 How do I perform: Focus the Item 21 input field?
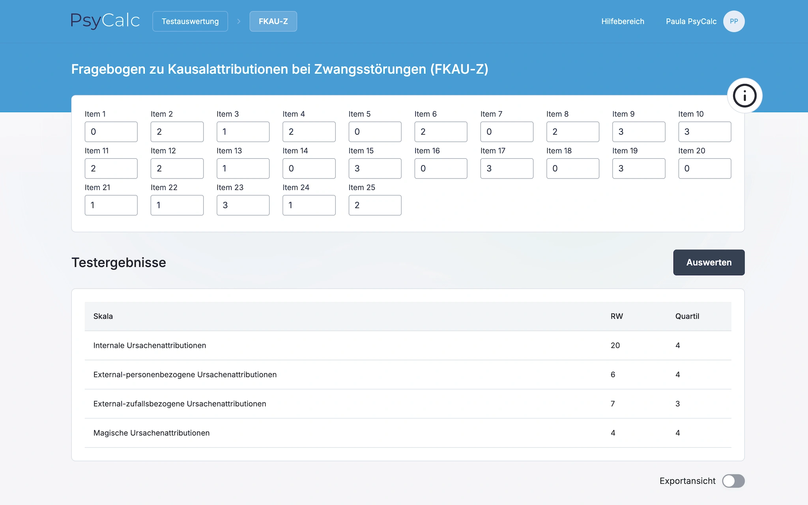[x=111, y=205]
